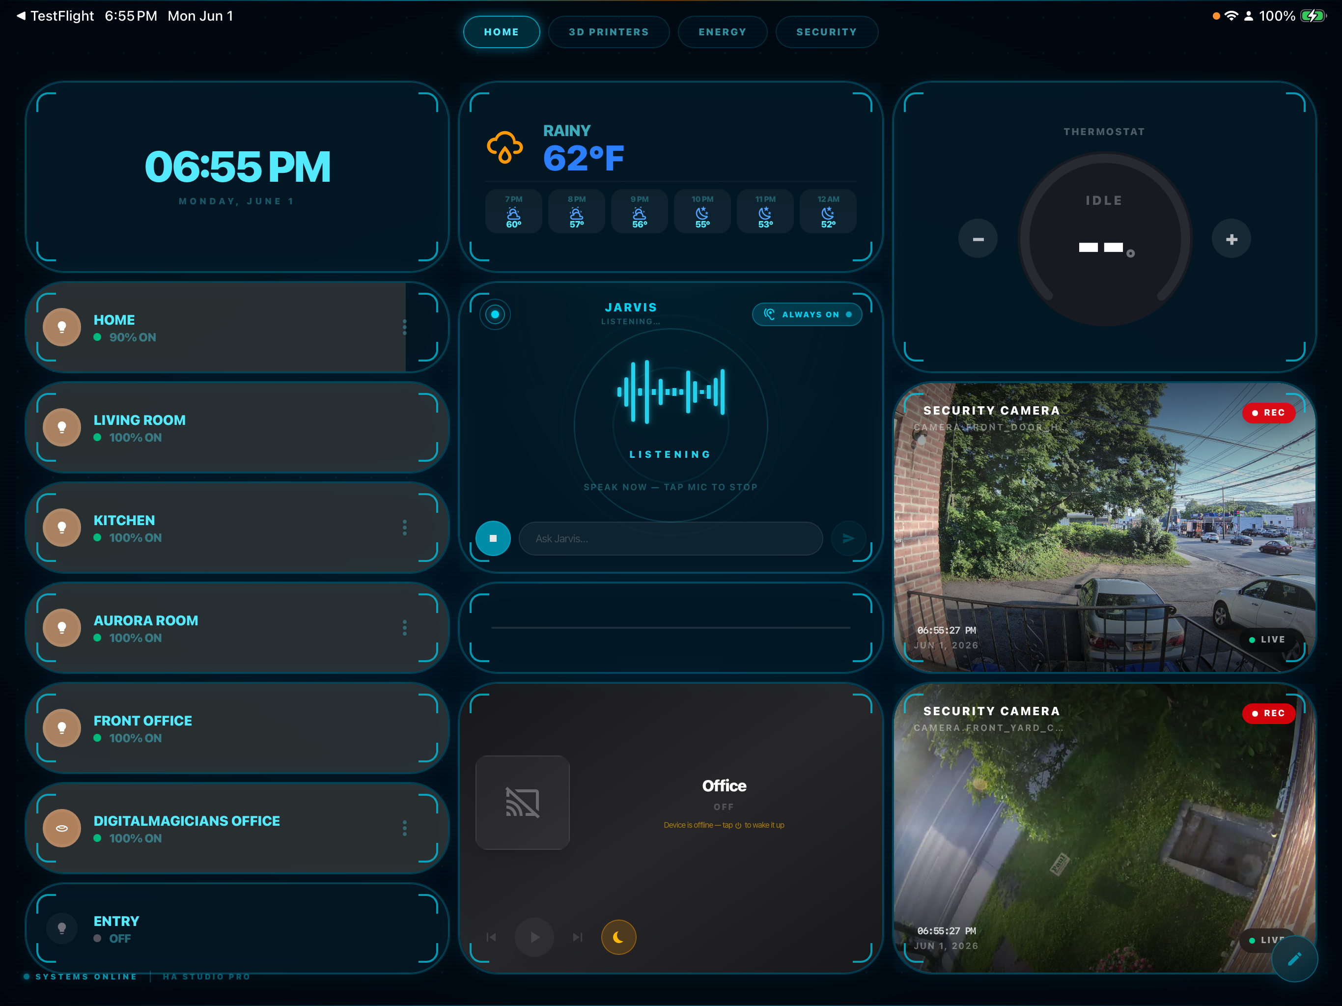The image size is (1342, 1006).
Task: Click the 'Device is offline' wake hint
Action: pyautogui.click(x=724, y=825)
